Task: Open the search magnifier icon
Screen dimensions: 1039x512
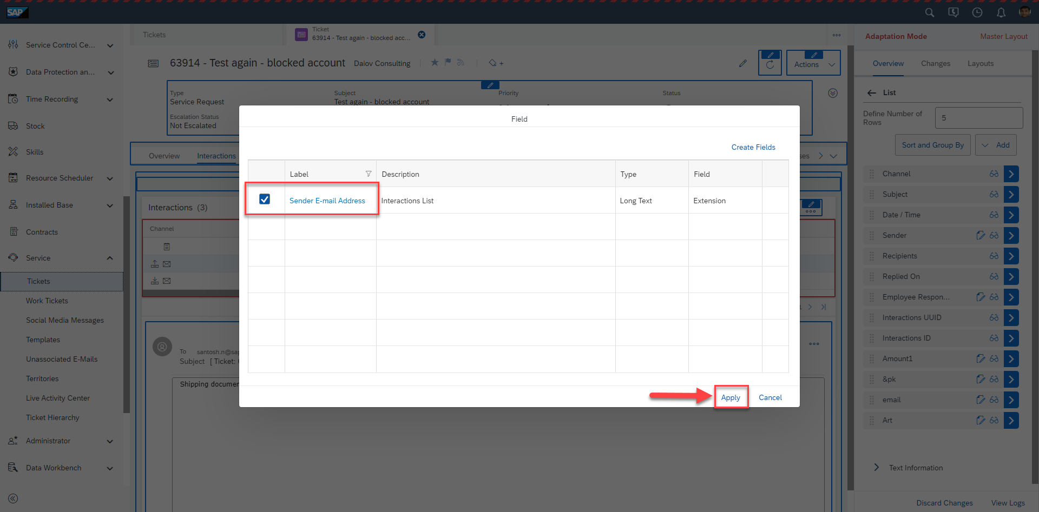Action: [930, 12]
